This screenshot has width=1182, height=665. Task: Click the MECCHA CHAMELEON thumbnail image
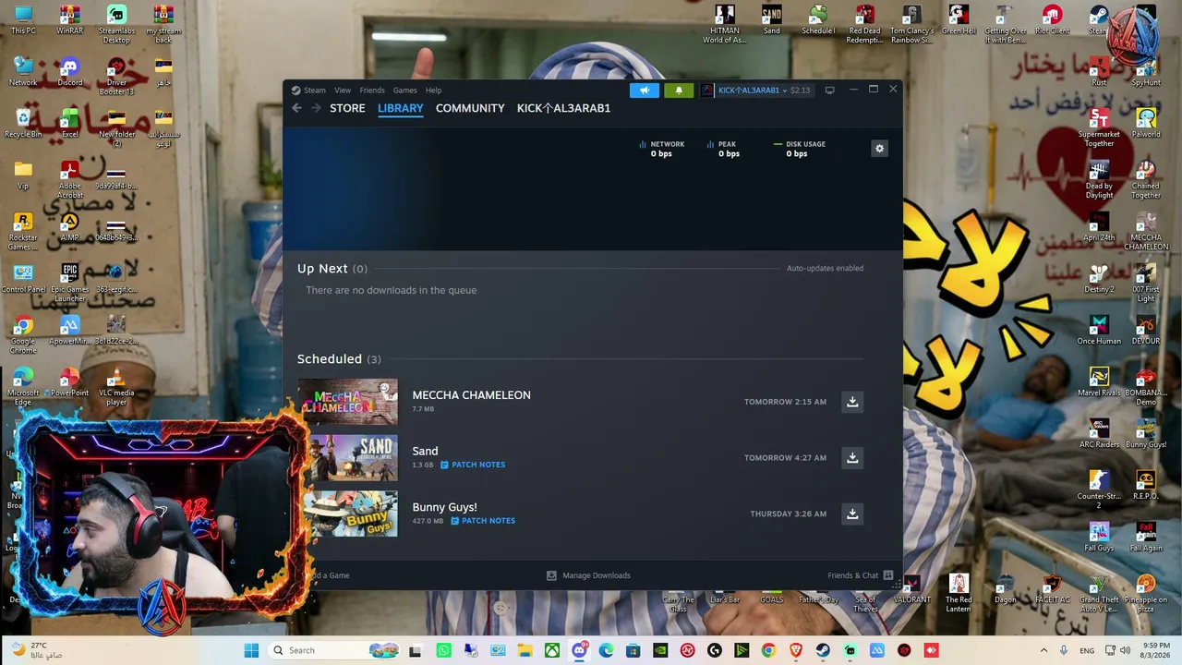(x=348, y=402)
